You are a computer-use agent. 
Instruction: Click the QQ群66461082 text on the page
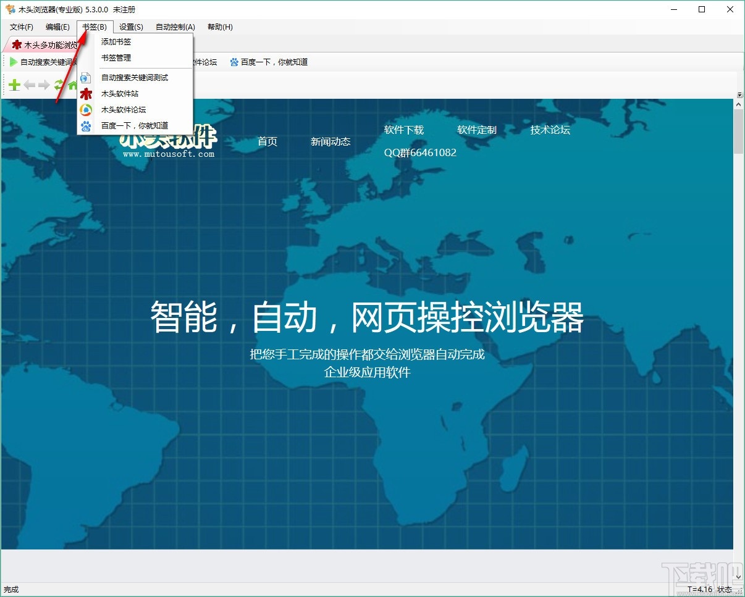(x=420, y=152)
